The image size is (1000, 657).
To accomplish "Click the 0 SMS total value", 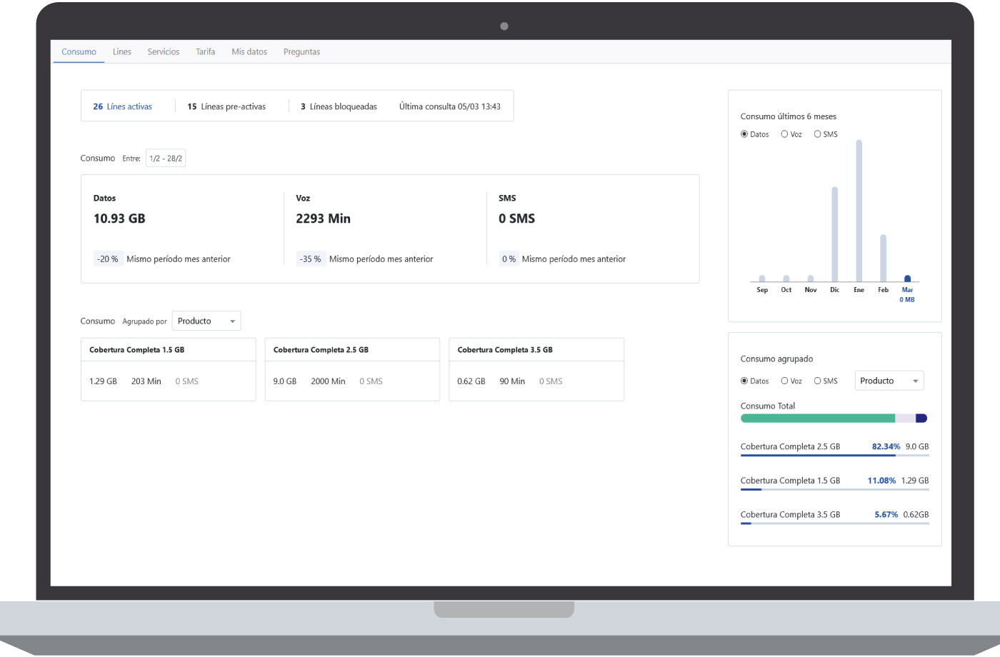I will (x=516, y=219).
